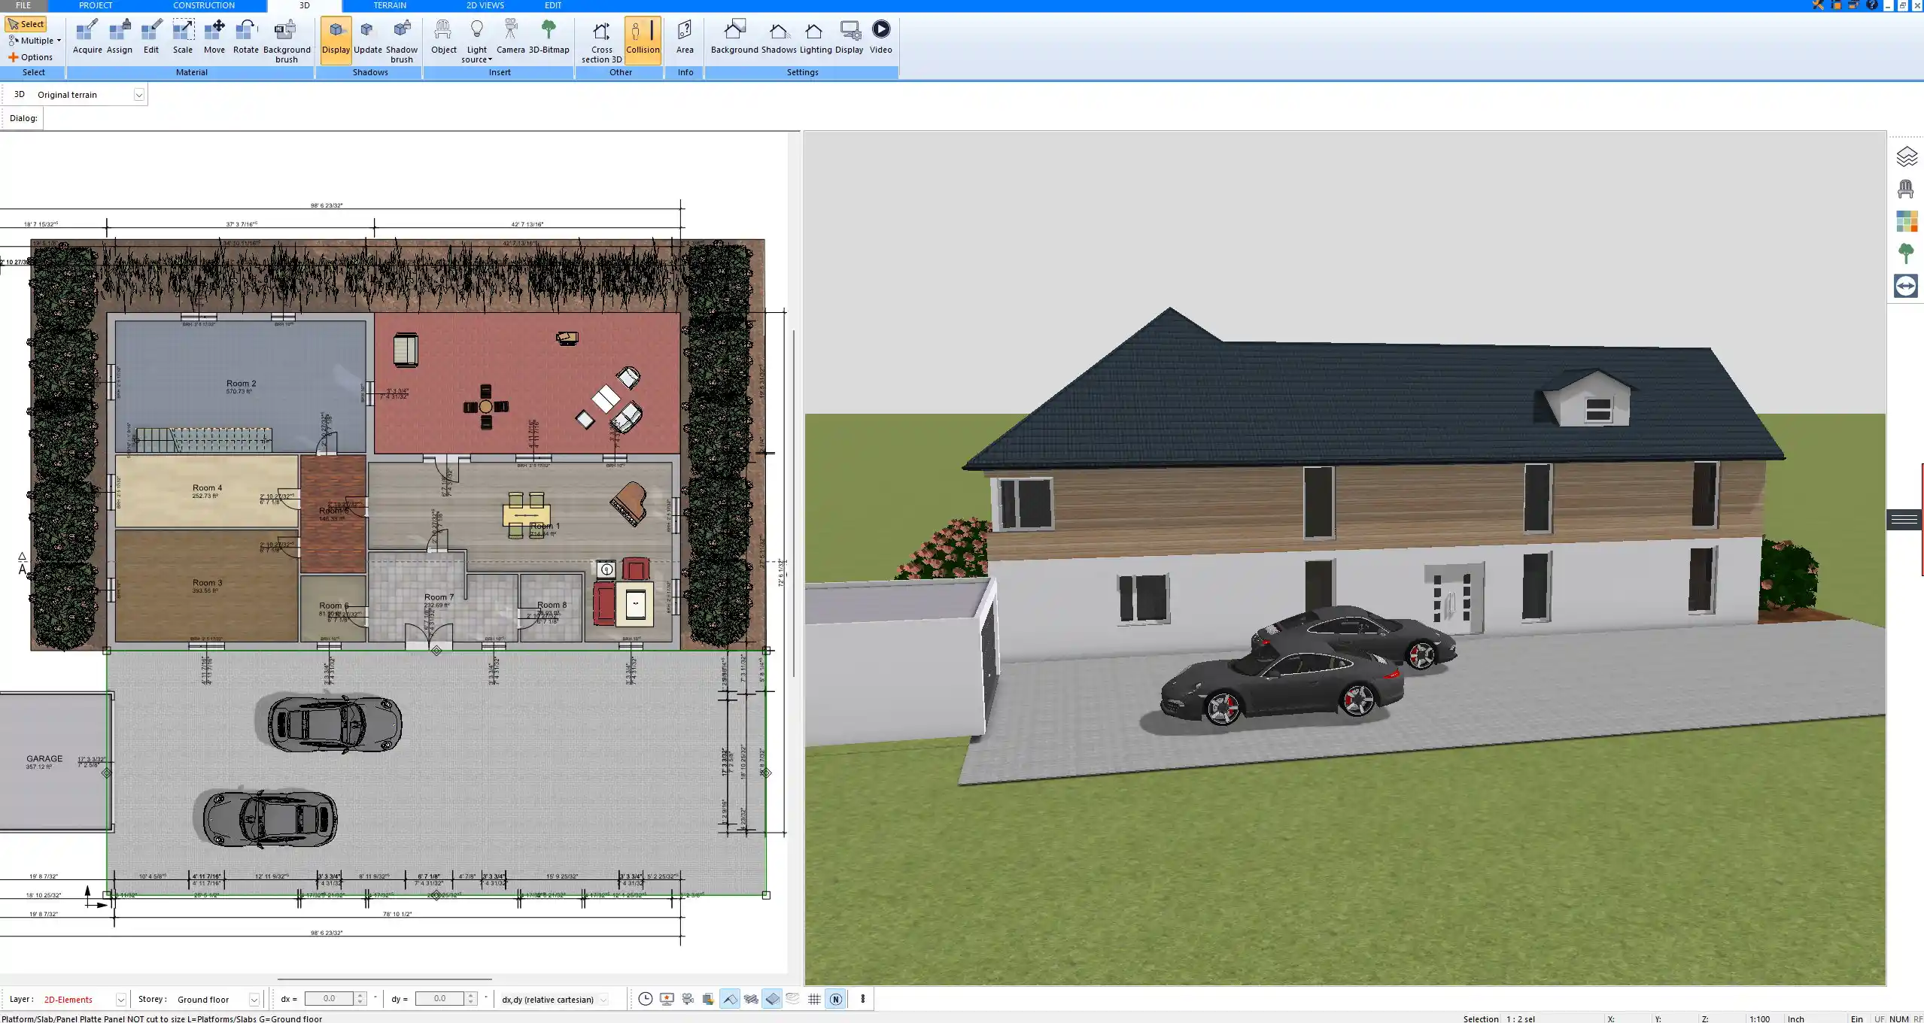
Task: Toggle the grid display icon
Action: [x=814, y=999]
